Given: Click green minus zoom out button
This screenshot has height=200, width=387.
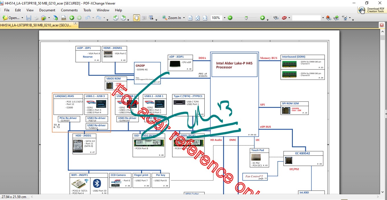Looking at the screenshot, I should click(230, 18).
